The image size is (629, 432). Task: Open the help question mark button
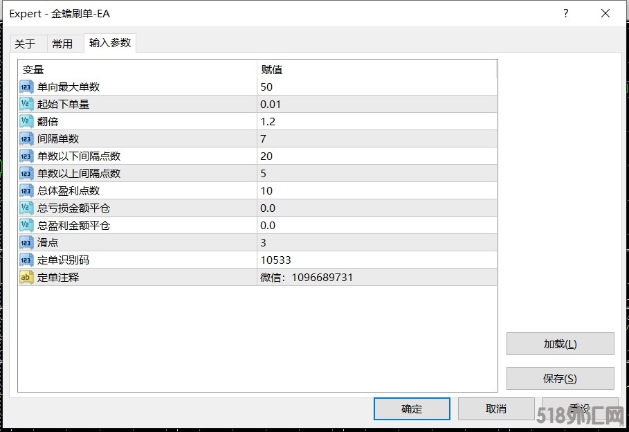[565, 13]
